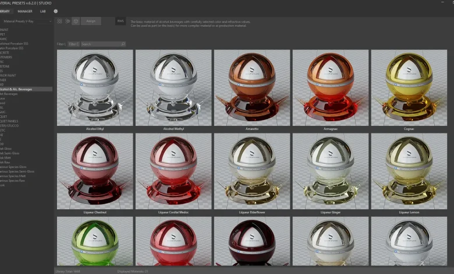
Task: Select the Liqueur Elderflower material thumbnail
Action: tap(252, 171)
